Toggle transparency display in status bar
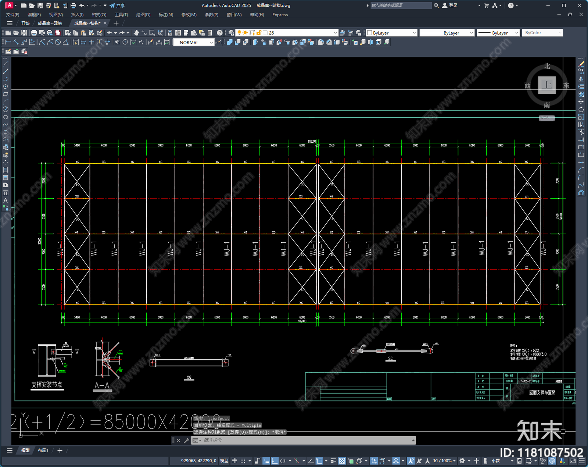The width and height of the screenshot is (588, 467). click(x=342, y=461)
